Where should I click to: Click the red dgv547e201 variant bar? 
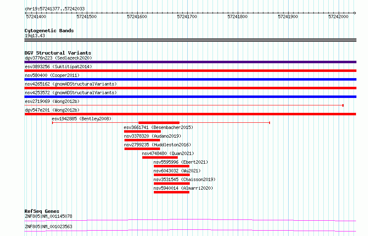(x=190, y=114)
